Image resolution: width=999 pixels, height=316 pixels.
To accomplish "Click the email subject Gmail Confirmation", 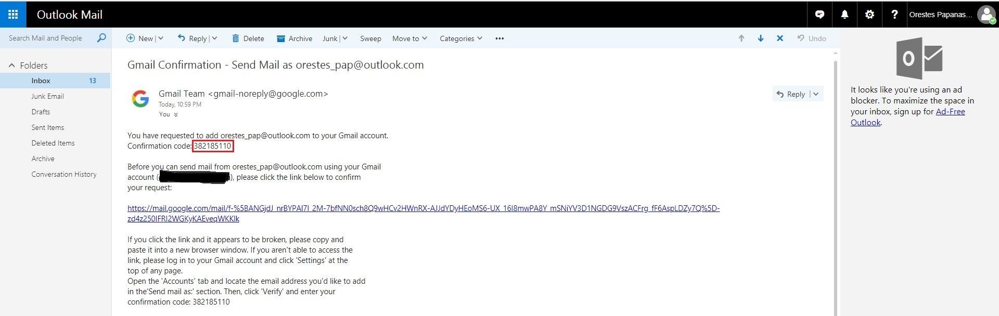I will click(276, 65).
